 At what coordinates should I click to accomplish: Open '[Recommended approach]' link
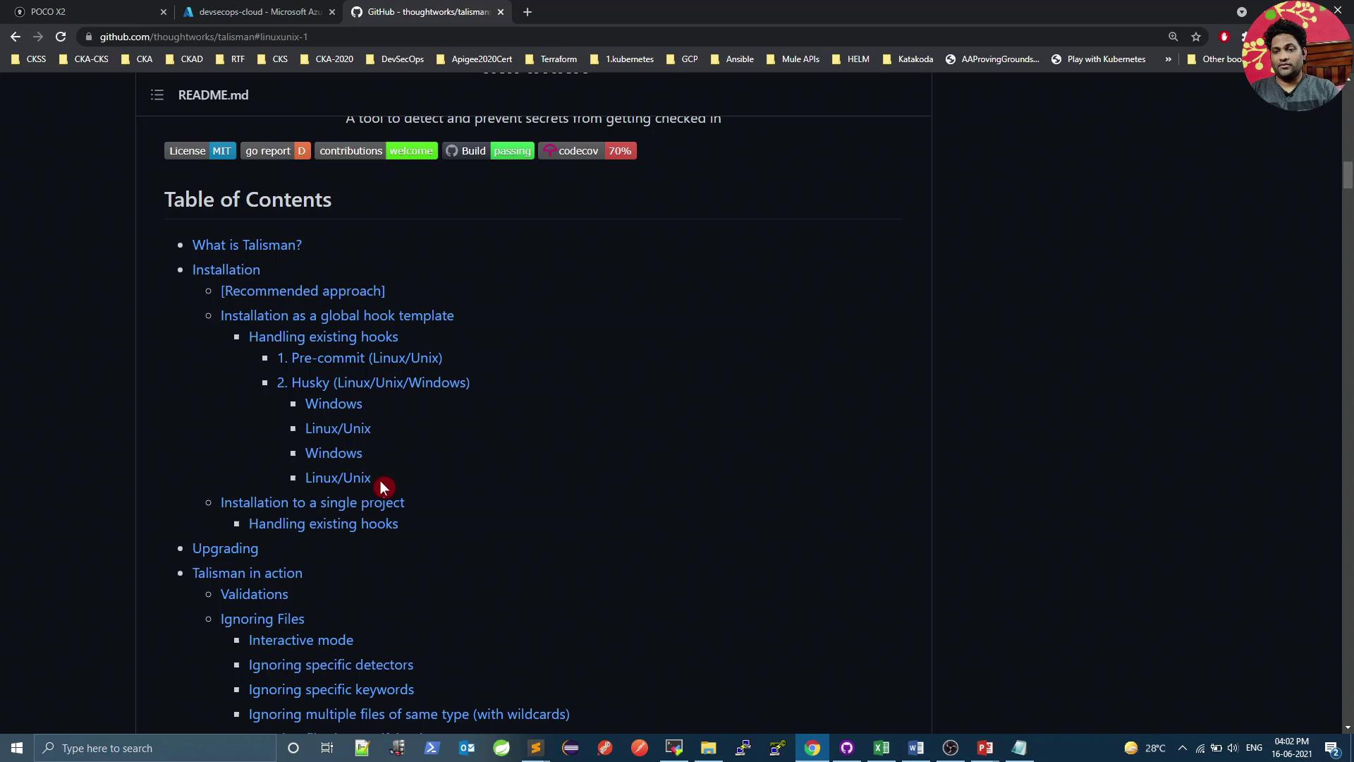coord(303,291)
